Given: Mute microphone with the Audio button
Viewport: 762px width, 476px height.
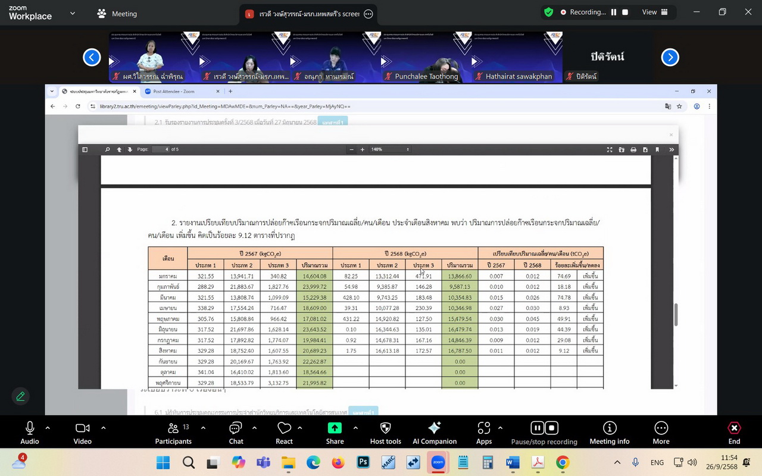Looking at the screenshot, I should pyautogui.click(x=29, y=432).
